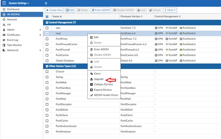Screen dimensions: 221x139
Task: Click the FortiAP disabled icon in FortiProxy row
Action: coord(167,39)
